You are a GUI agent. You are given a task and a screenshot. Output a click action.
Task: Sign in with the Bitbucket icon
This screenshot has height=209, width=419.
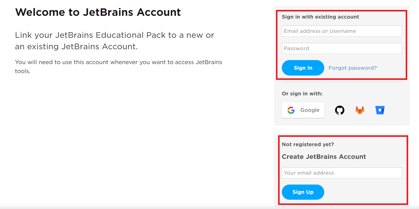(x=380, y=110)
